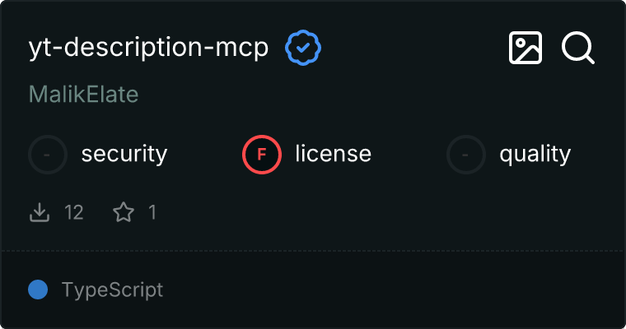
Task: Click the TypeScript language label
Action: coord(112,290)
